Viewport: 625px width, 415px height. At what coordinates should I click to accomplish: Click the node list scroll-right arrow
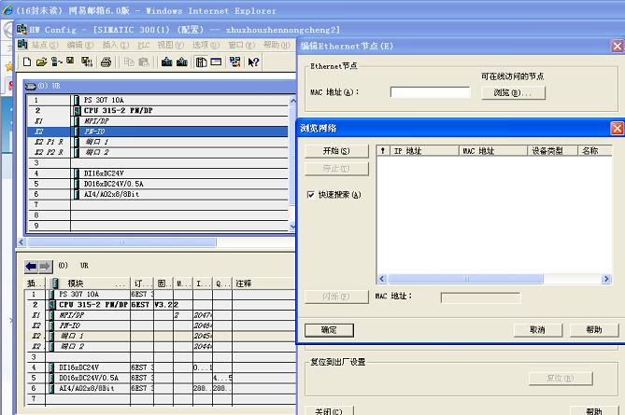tap(606, 279)
